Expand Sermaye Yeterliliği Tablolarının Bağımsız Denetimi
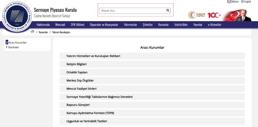Image resolution: width=258 pixels, height=127 pixels. 152,97
